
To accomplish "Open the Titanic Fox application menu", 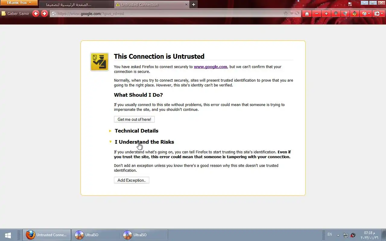I will coord(19,3).
